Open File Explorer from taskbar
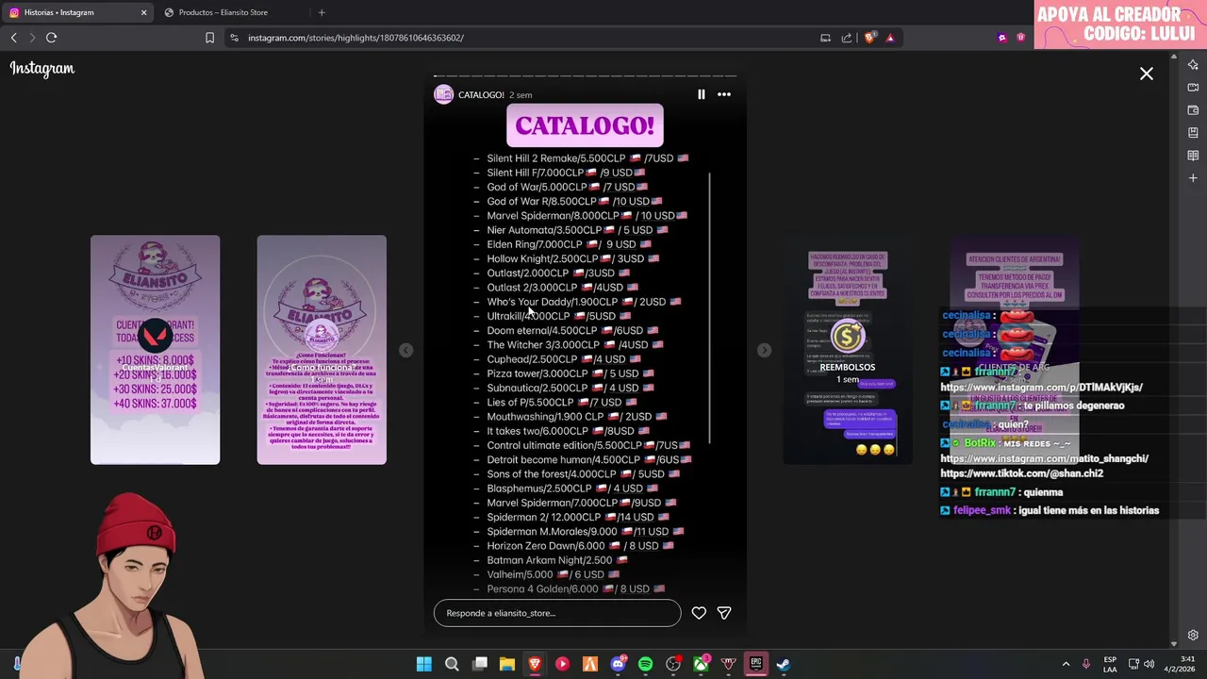The height and width of the screenshot is (679, 1207). pyautogui.click(x=507, y=664)
